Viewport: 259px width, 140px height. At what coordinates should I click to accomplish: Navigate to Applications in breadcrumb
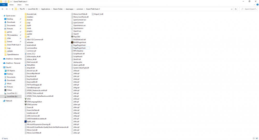pyautogui.click(x=46, y=9)
